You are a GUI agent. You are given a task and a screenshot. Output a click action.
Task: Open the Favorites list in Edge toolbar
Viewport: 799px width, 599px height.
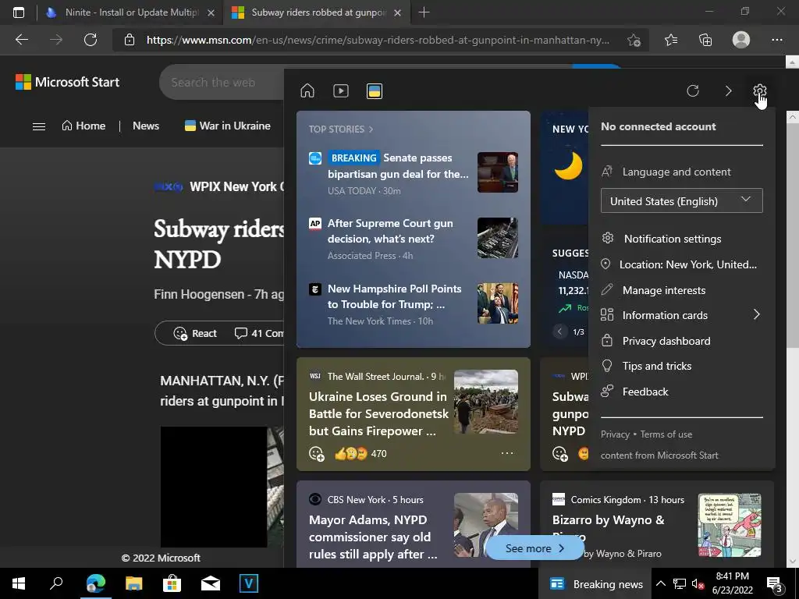671,40
